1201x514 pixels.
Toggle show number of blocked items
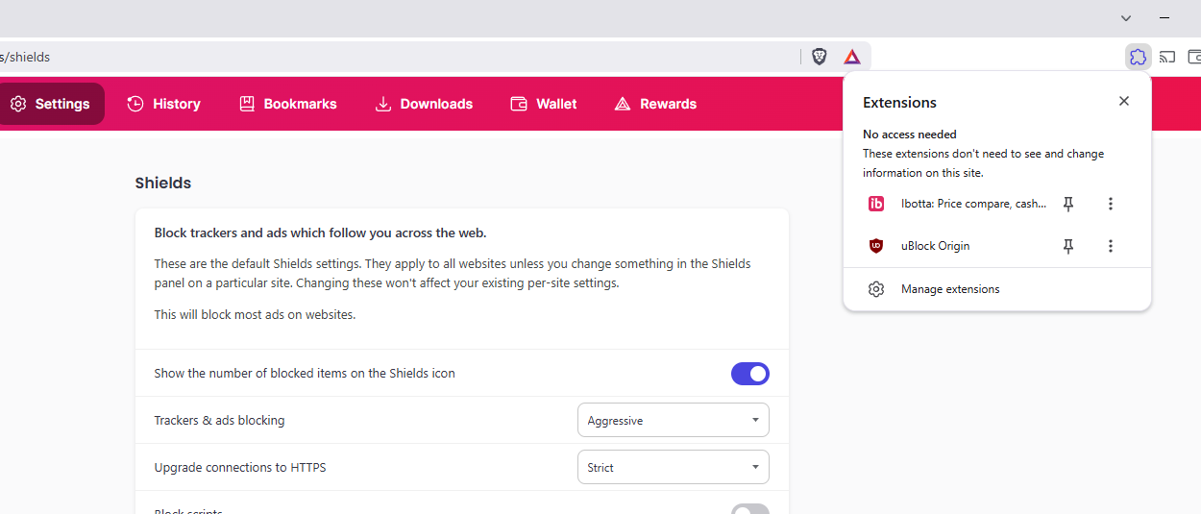749,374
